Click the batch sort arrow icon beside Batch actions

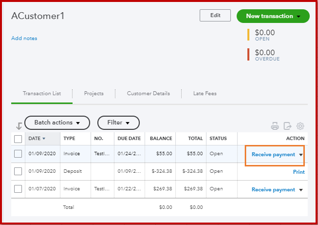coord(19,126)
